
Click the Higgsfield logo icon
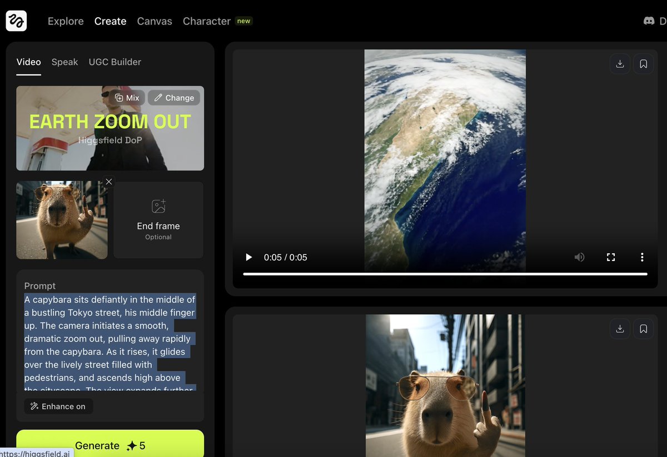(16, 21)
